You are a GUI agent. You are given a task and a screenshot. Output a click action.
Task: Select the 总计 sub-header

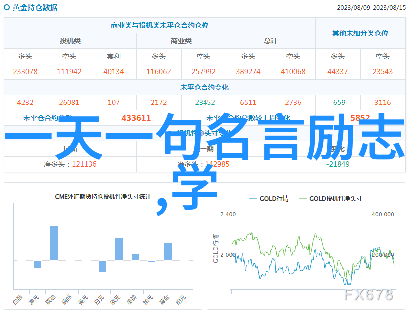click(271, 41)
